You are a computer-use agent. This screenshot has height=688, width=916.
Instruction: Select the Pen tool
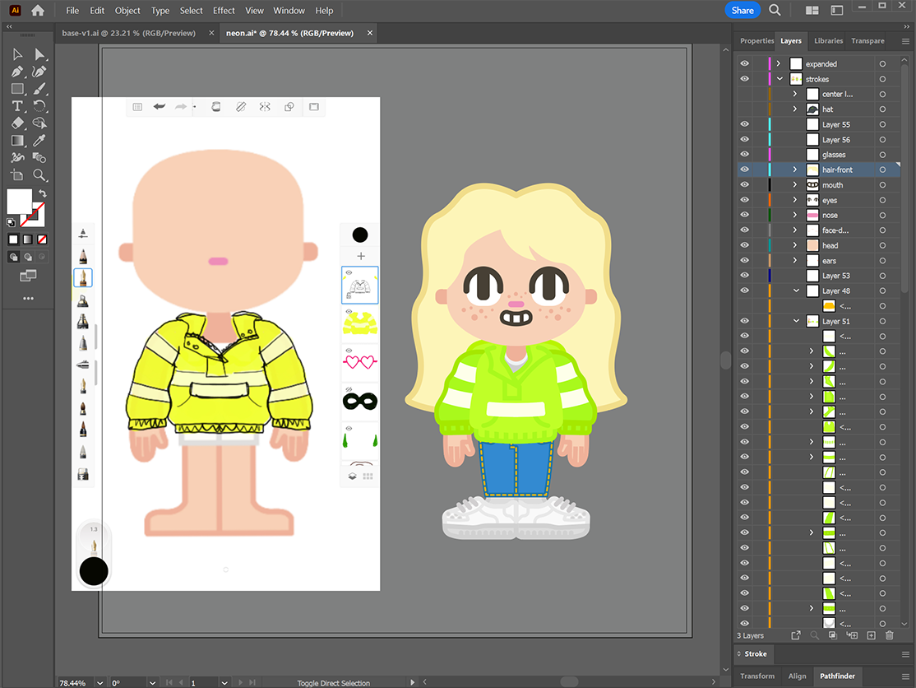17,72
